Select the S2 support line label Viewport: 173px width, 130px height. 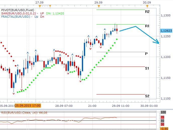(147, 96)
